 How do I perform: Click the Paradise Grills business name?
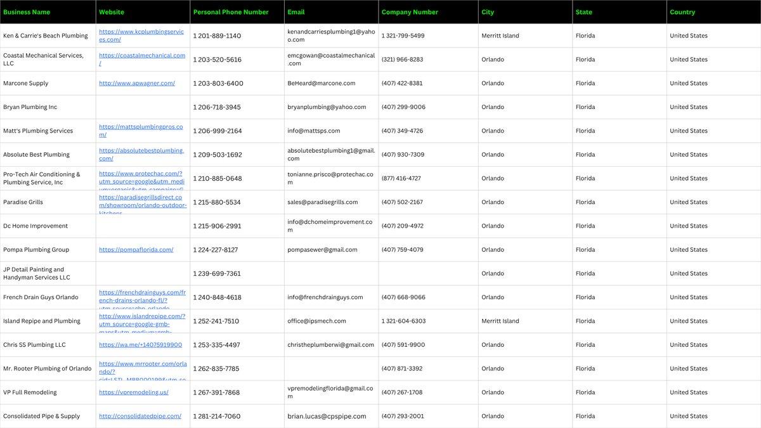pos(23,202)
